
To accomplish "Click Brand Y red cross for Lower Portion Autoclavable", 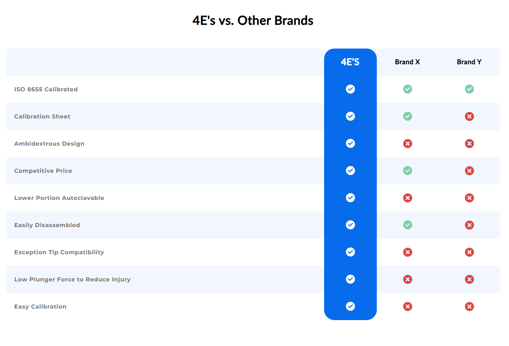I will [469, 198].
